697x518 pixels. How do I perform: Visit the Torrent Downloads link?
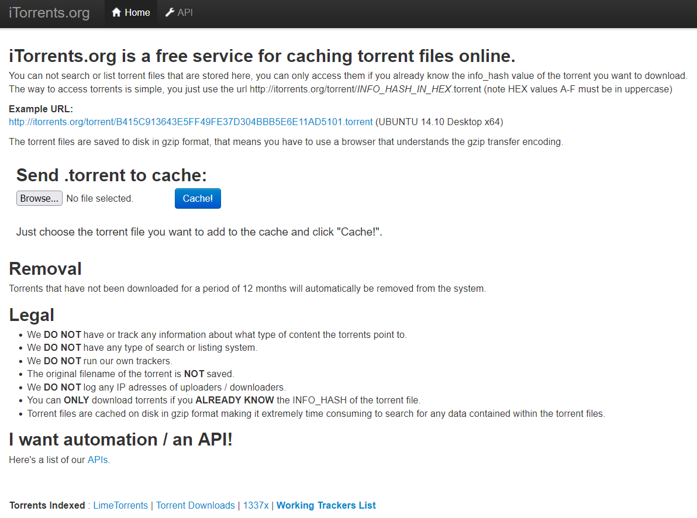click(x=195, y=506)
